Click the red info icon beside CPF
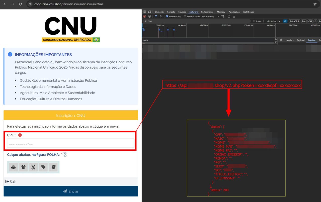The image size is (321, 202). [20, 135]
